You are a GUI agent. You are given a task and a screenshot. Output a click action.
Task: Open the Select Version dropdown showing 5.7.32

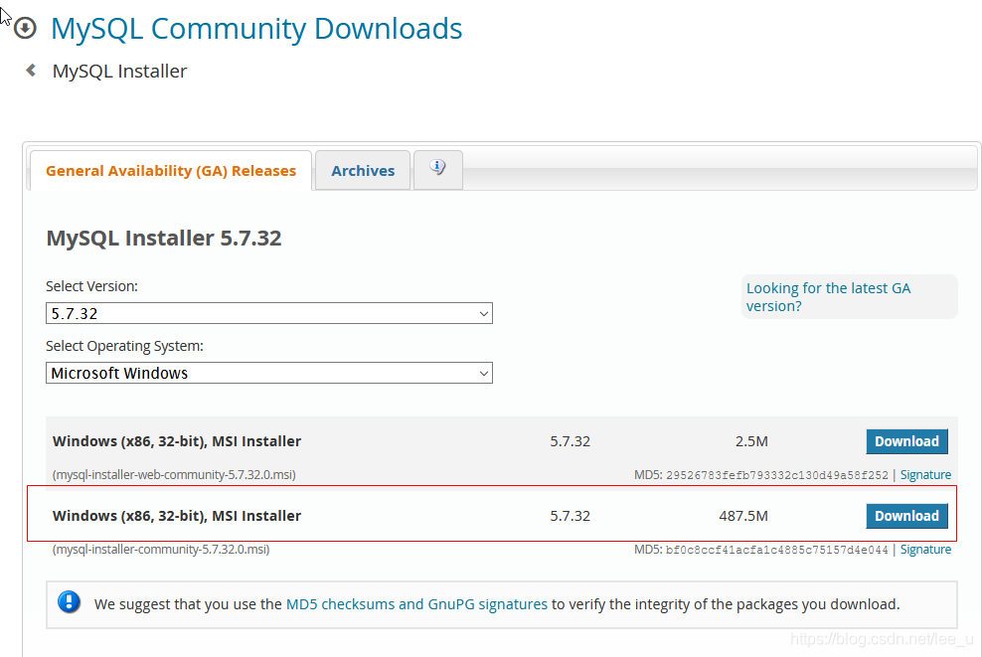269,313
